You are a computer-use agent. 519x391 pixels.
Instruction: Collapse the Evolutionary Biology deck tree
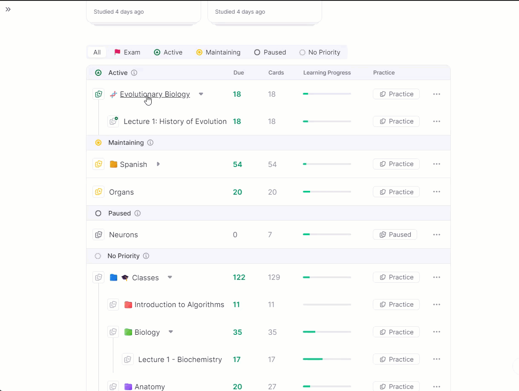pyautogui.click(x=201, y=94)
